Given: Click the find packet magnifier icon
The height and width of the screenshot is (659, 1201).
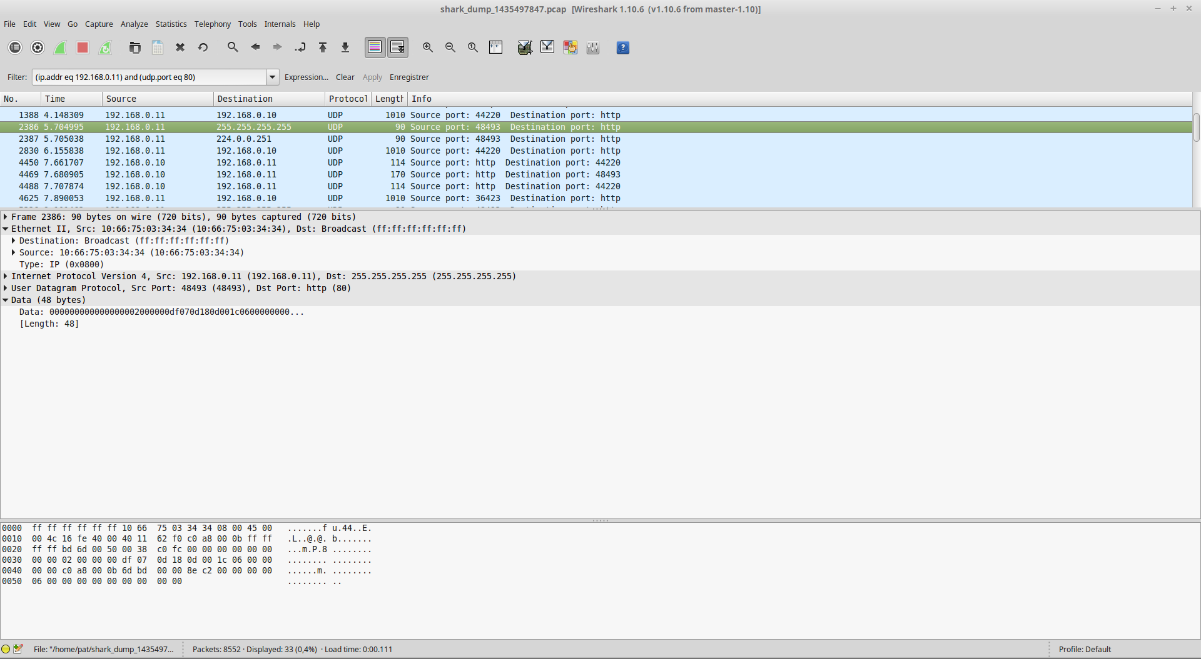Looking at the screenshot, I should click(x=233, y=47).
